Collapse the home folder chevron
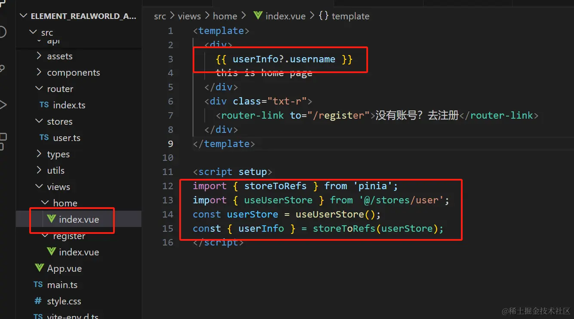Screen dimensions: 574x319 point(45,203)
